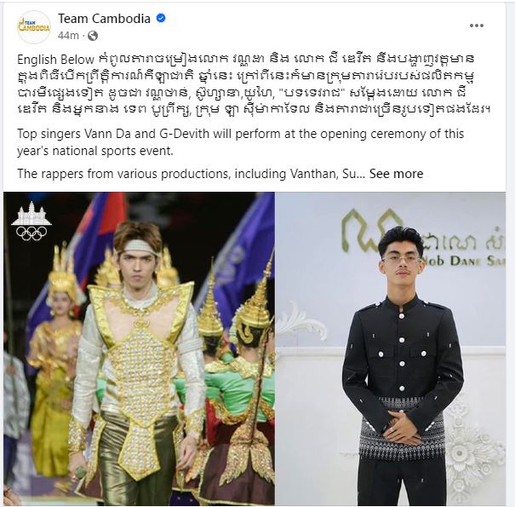Screen dimensions: 515x507
Task: Click the globe public audience icon
Action: click(93, 36)
